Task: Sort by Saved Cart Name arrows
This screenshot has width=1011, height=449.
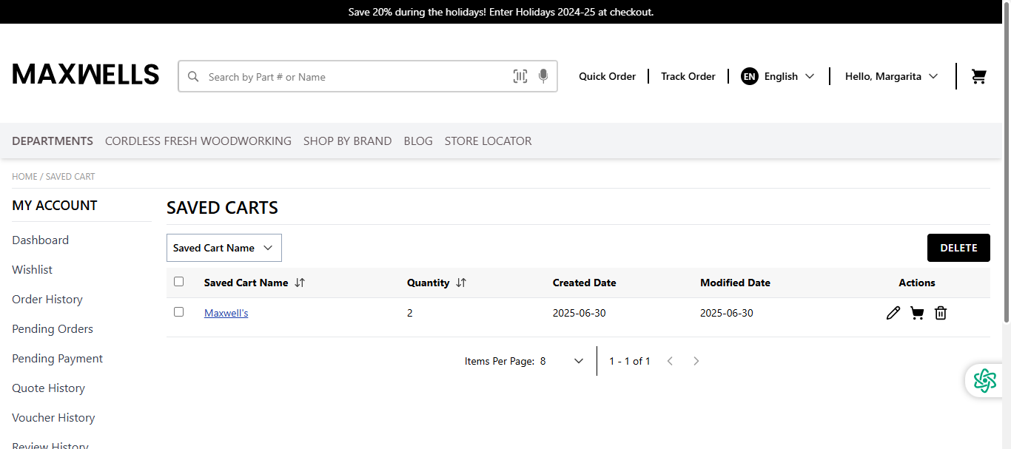Action: (300, 283)
